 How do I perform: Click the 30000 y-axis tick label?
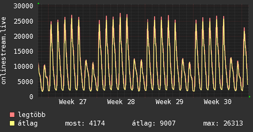coord(23,6)
